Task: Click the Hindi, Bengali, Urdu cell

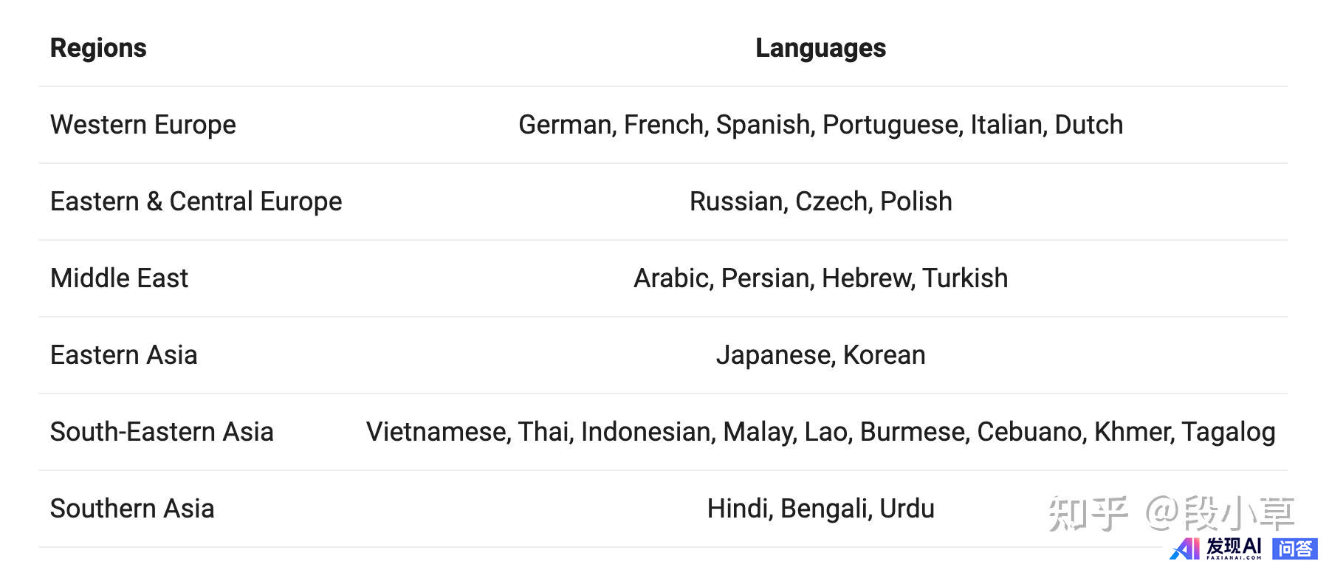Action: click(820, 509)
